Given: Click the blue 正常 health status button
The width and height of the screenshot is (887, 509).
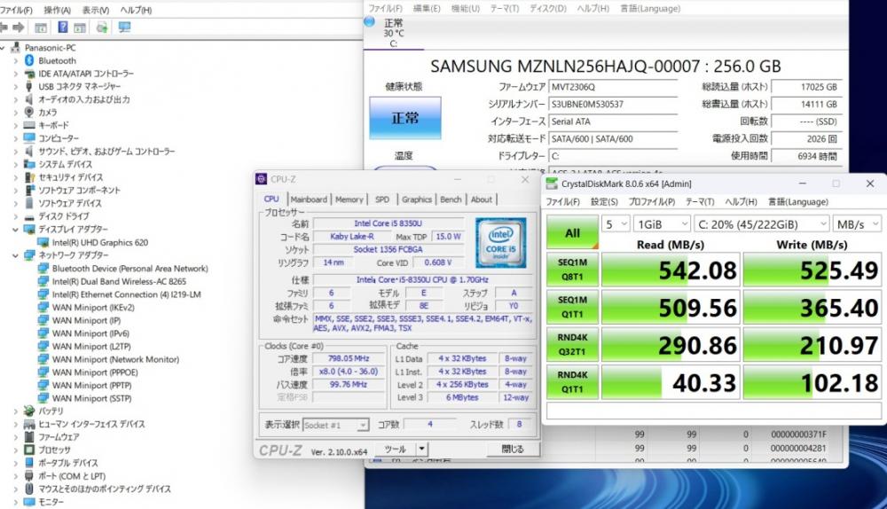Looking at the screenshot, I should [405, 118].
